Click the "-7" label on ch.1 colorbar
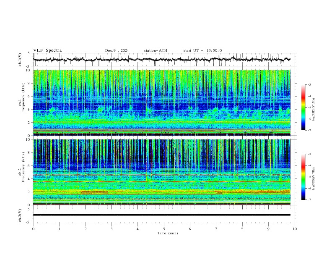Viewport: 332px width, 257px height. point(309,130)
